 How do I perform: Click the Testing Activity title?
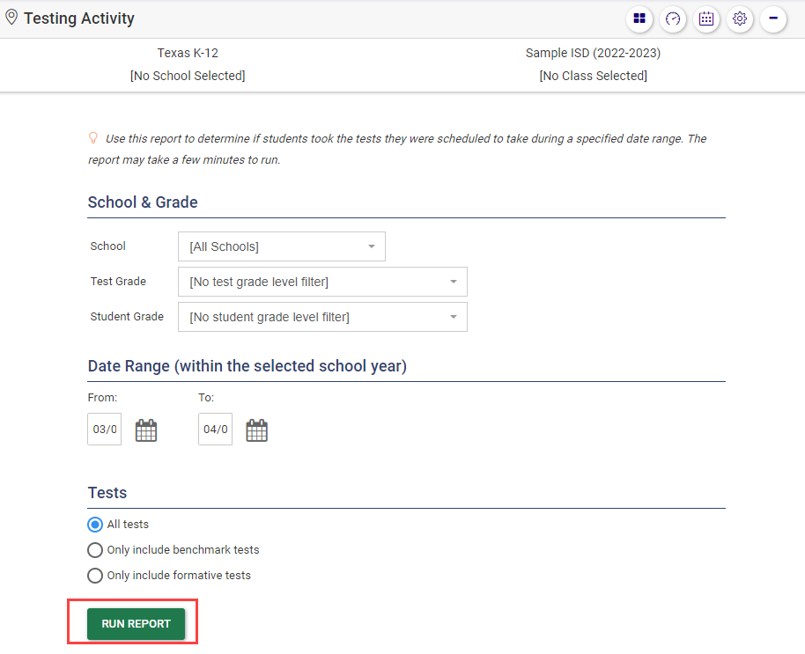pyautogui.click(x=79, y=18)
